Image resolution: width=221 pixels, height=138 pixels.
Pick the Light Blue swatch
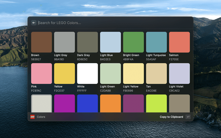(110, 42)
